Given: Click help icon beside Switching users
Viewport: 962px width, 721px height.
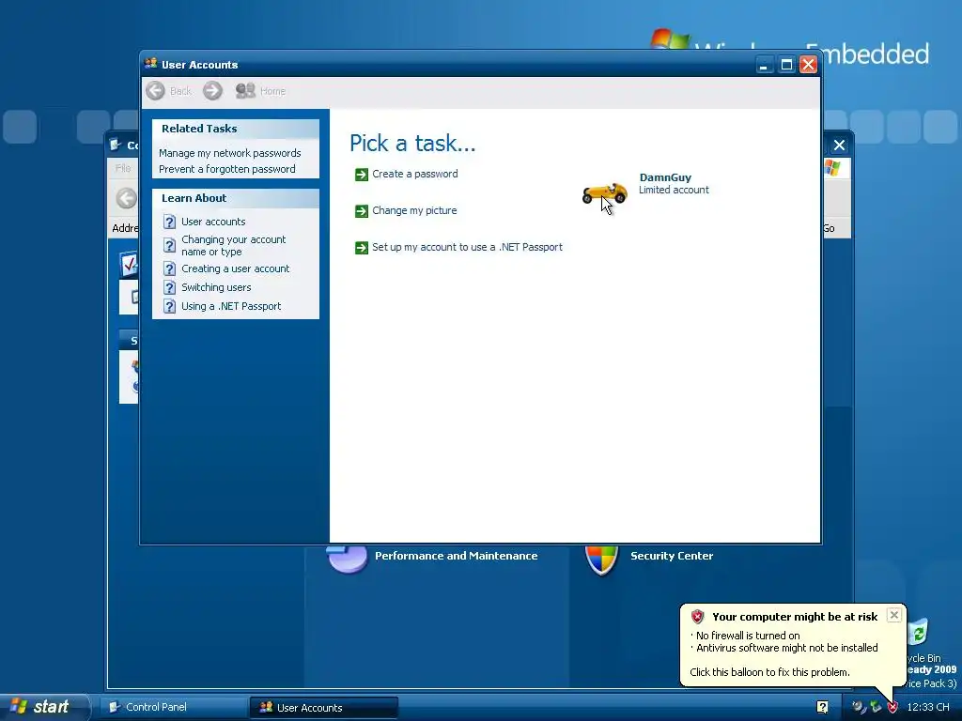Looking at the screenshot, I should pos(170,287).
